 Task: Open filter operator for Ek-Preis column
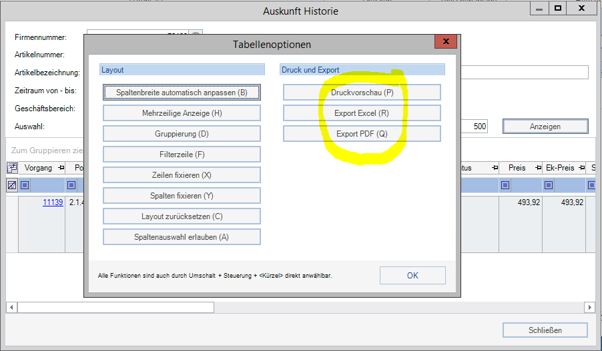point(549,185)
